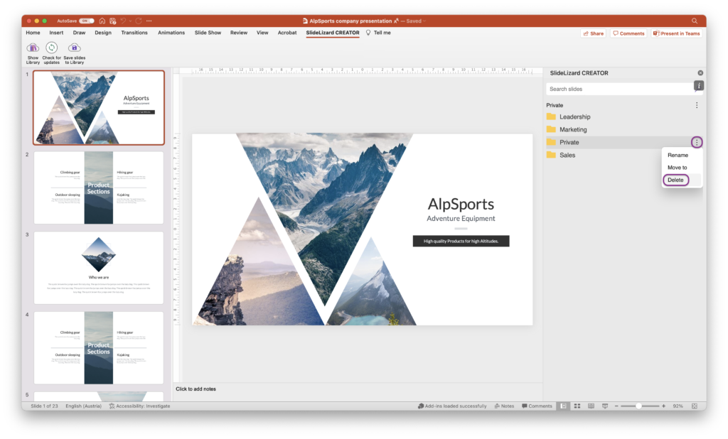Click the zoom out minus button

pos(616,406)
